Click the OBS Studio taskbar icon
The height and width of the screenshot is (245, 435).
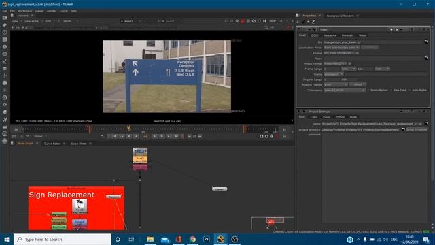pos(234,239)
